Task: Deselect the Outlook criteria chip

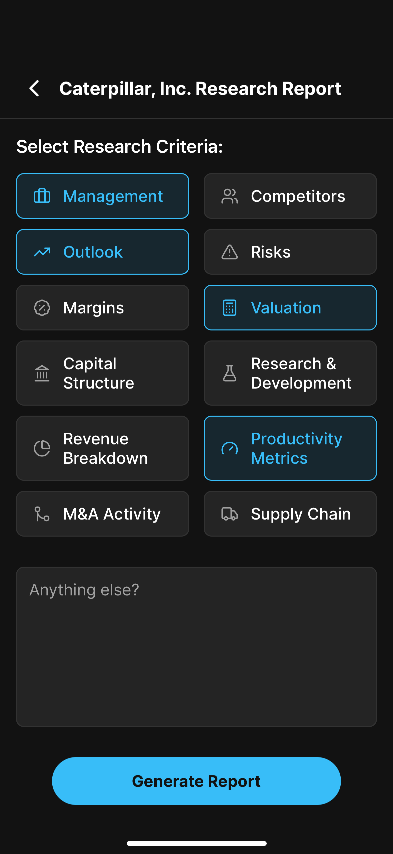Action: (x=103, y=252)
